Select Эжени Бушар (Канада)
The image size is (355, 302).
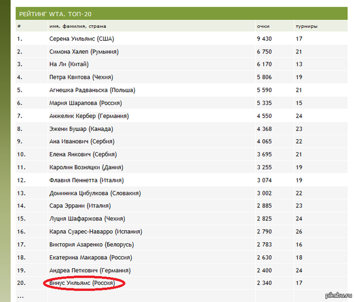(x=81, y=128)
